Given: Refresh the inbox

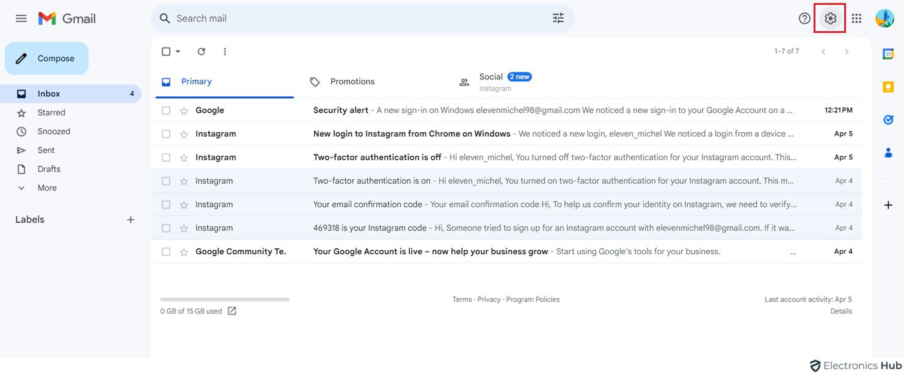Looking at the screenshot, I should 202,51.
